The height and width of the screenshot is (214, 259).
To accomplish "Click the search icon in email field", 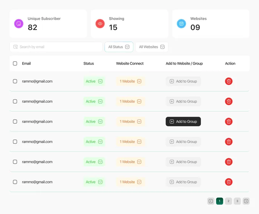I will tap(16, 47).
